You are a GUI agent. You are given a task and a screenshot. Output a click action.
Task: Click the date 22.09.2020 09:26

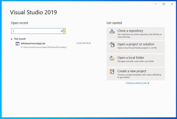(83, 43)
